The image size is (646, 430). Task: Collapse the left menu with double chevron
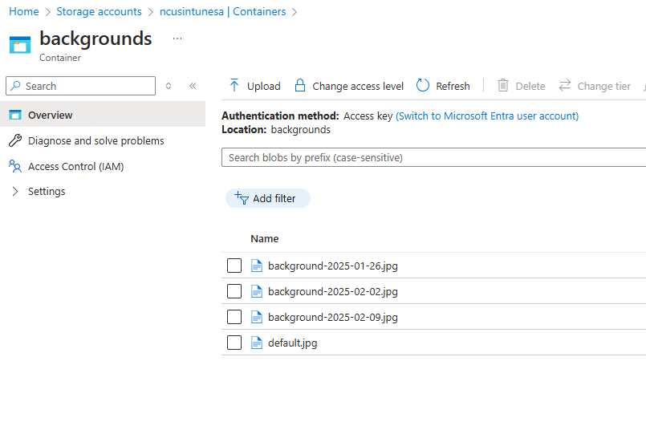pyautogui.click(x=193, y=86)
